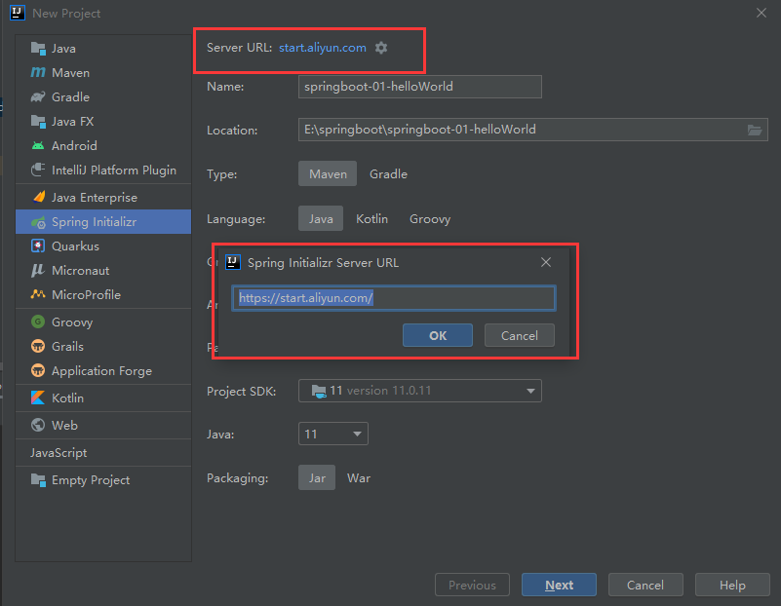This screenshot has height=606, width=781.
Task: Open Help for New Project
Action: tap(732, 585)
